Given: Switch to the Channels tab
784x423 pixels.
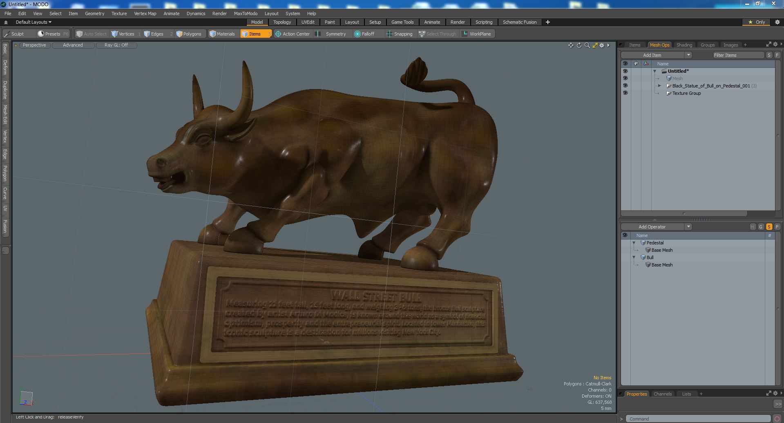Looking at the screenshot, I should [x=662, y=394].
